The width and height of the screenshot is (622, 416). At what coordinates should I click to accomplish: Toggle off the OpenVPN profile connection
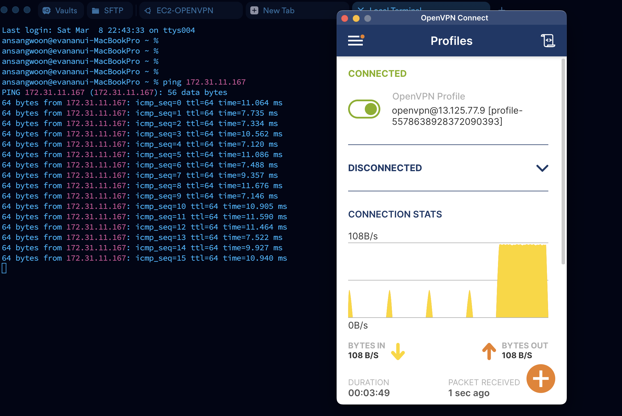[364, 109]
